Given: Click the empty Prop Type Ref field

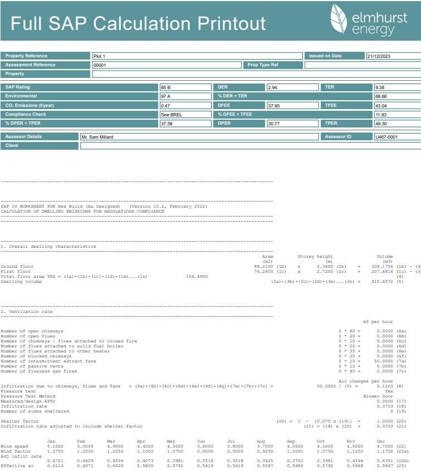Looking at the screenshot, I should [362, 65].
